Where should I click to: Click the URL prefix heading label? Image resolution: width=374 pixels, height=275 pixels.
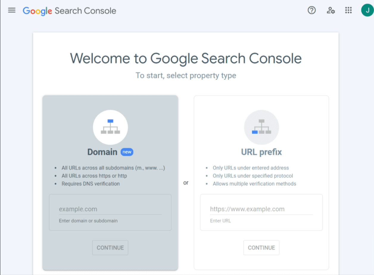[x=261, y=152]
